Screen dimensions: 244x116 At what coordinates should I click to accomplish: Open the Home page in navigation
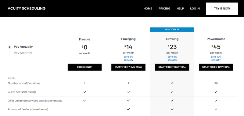[148, 9]
